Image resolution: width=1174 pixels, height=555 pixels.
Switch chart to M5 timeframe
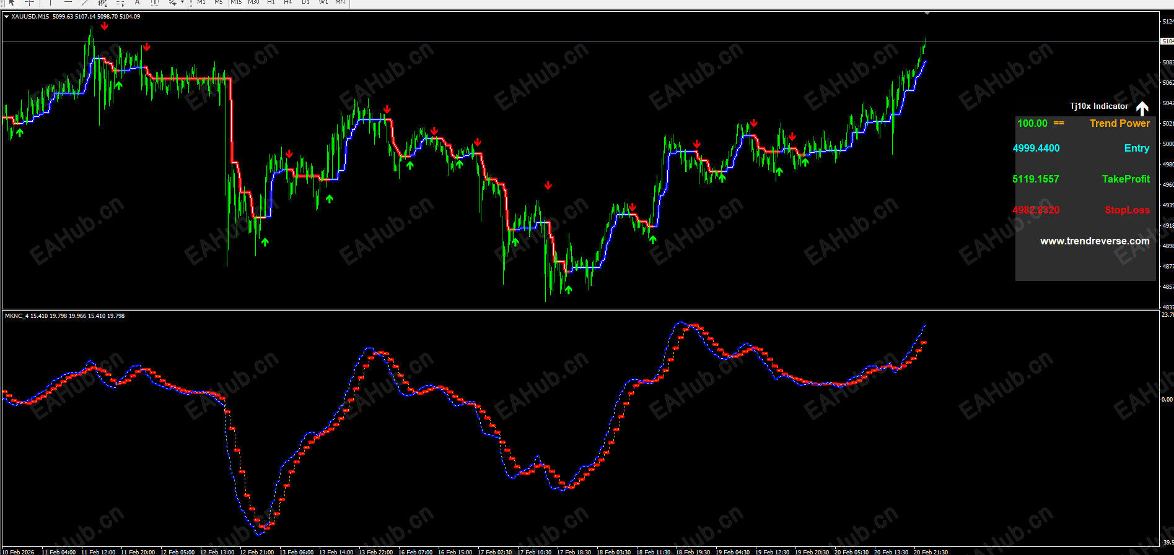(x=219, y=2)
